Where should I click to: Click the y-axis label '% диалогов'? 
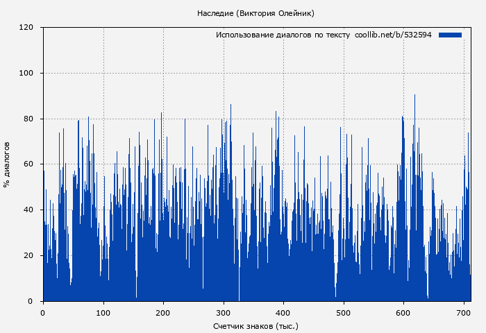click(7, 164)
